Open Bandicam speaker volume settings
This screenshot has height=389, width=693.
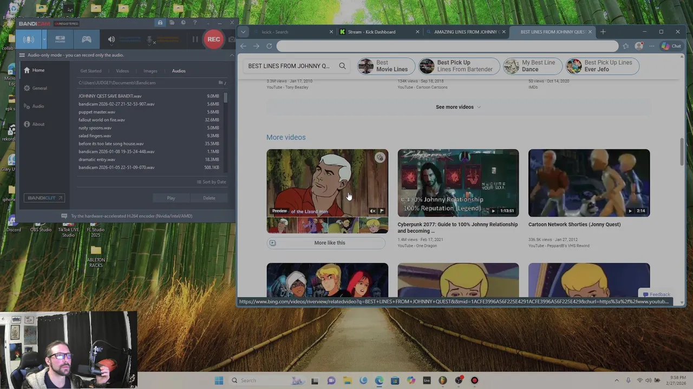pos(111,39)
